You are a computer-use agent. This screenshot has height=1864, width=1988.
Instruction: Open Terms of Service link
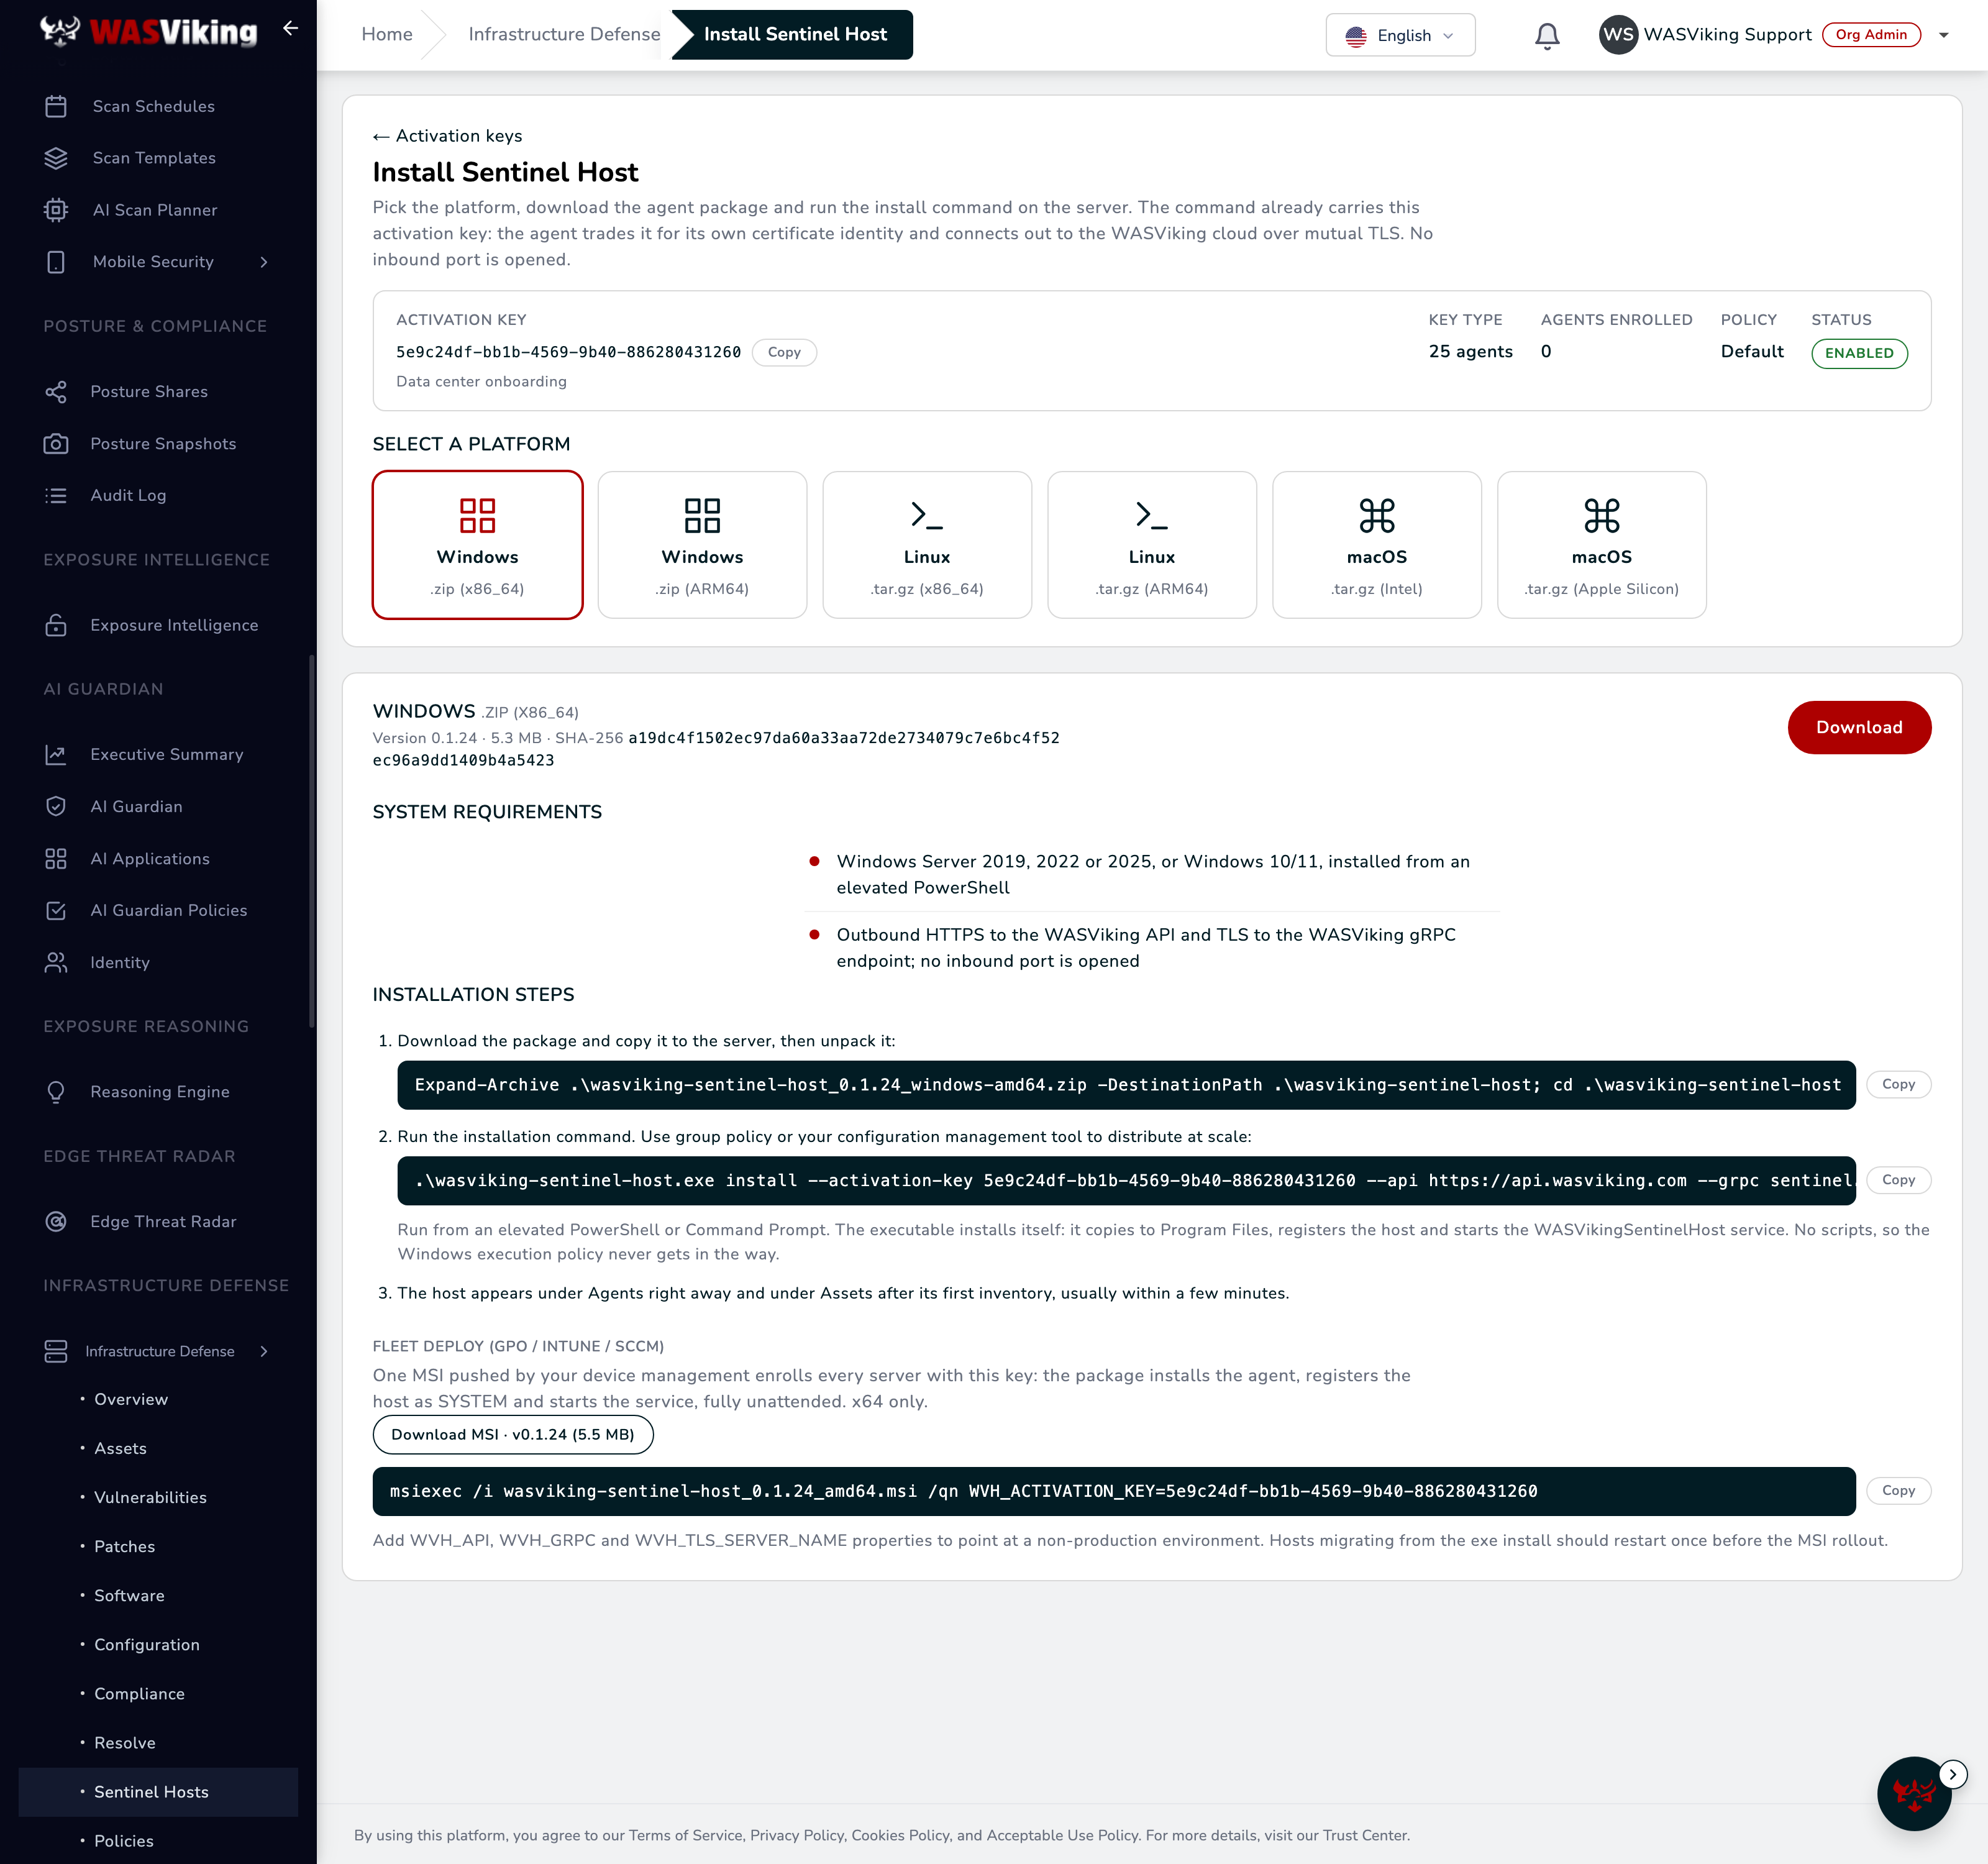[686, 1836]
